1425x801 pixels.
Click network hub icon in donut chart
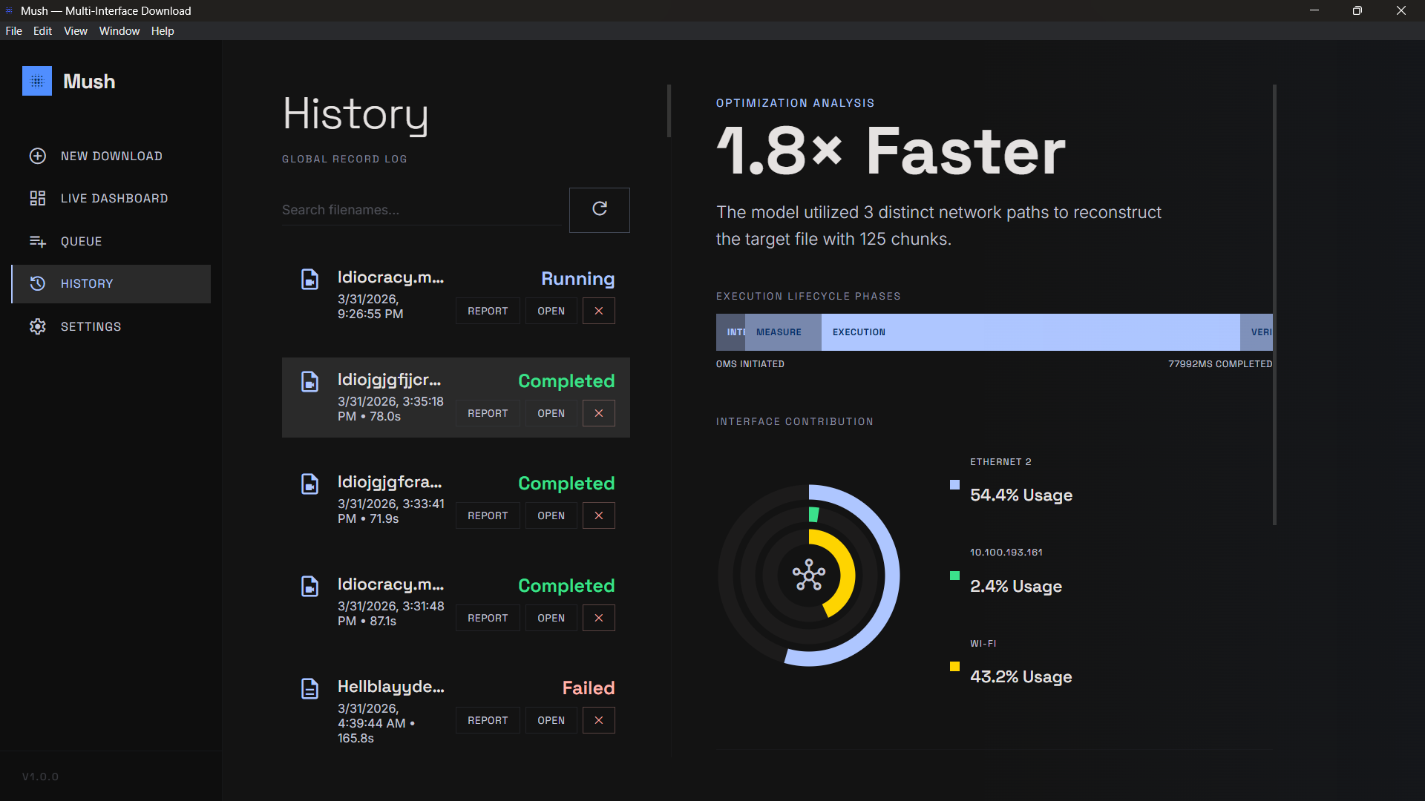808,575
